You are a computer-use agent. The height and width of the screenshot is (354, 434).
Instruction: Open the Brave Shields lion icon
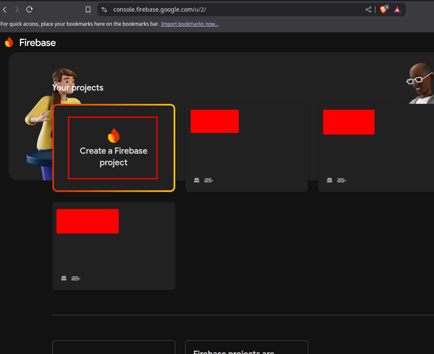pos(383,10)
